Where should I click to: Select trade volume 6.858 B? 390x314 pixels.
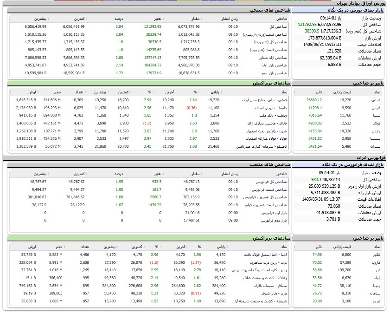point(334,65)
